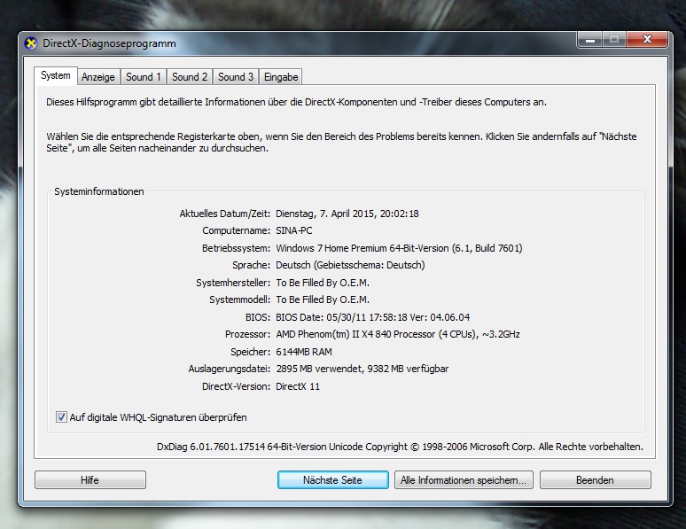The image size is (686, 529).
Task: Select the Sound 2 tab
Action: (x=190, y=77)
